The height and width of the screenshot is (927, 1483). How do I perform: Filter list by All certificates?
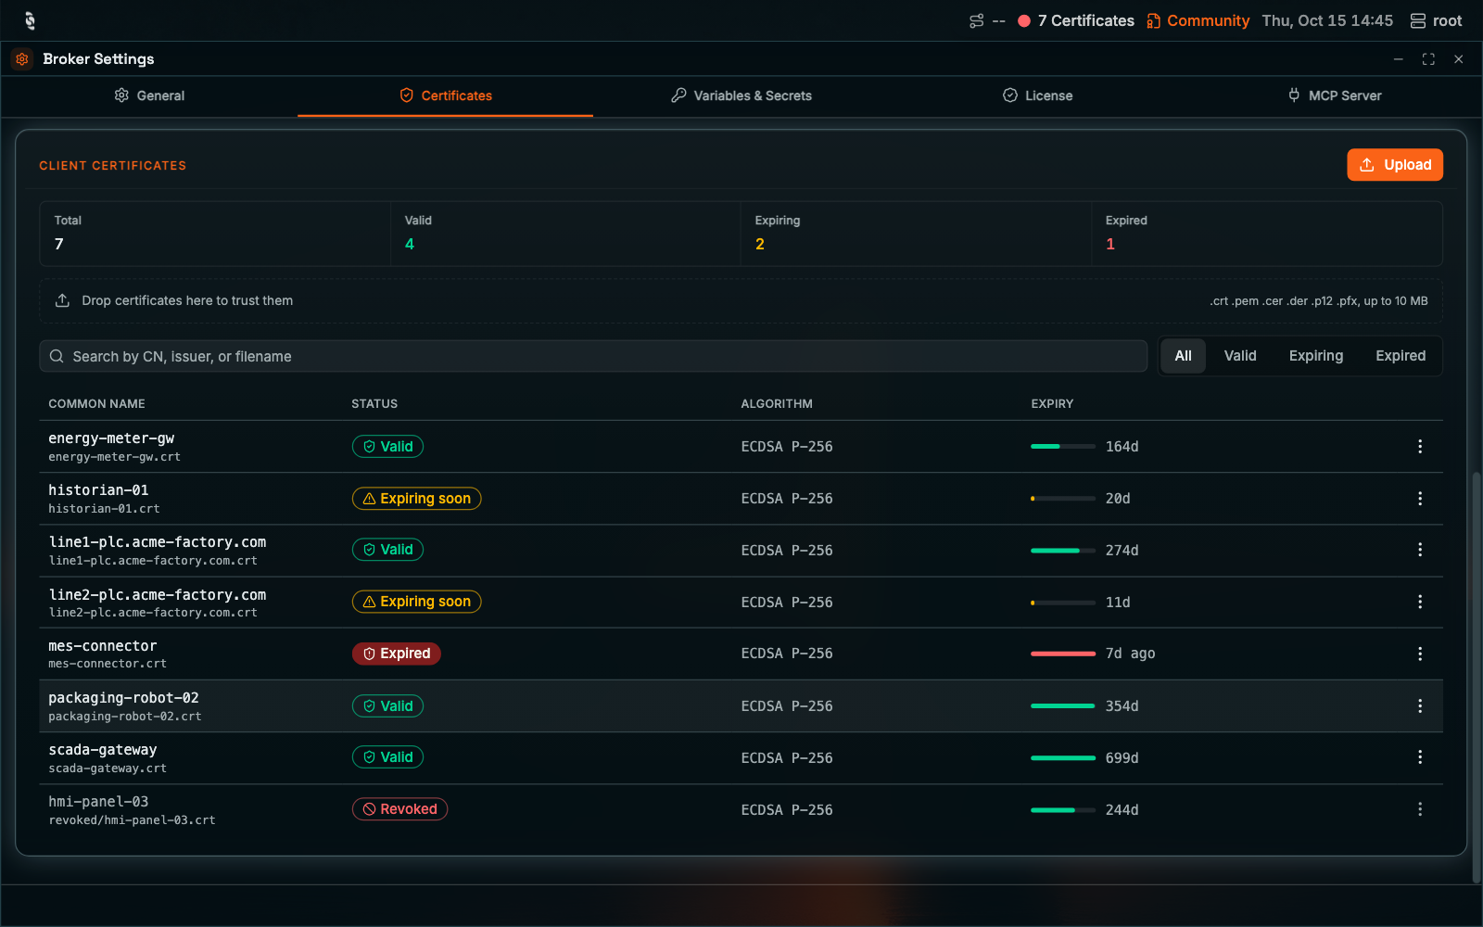[x=1184, y=356]
